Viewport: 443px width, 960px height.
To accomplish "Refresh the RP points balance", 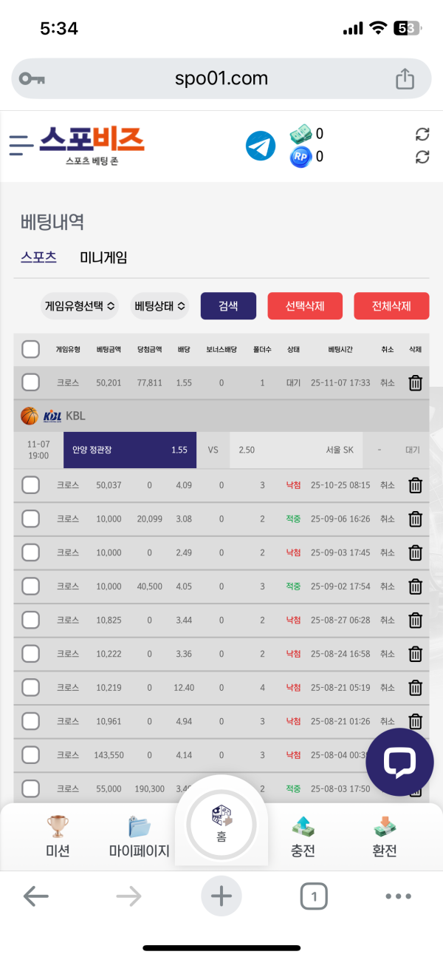I will (422, 157).
